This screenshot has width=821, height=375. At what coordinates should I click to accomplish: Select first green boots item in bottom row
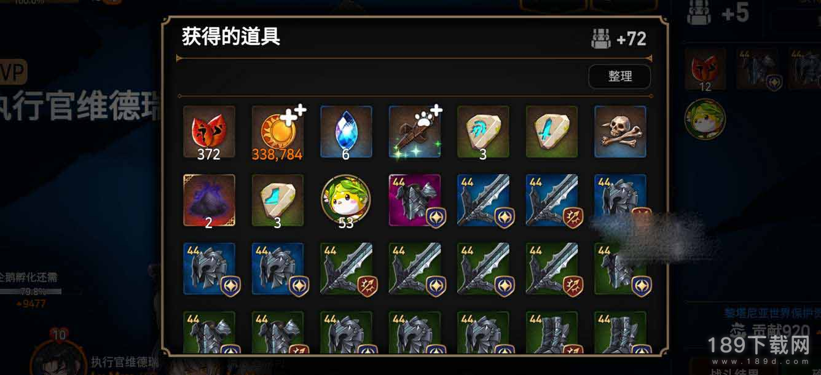click(552, 333)
